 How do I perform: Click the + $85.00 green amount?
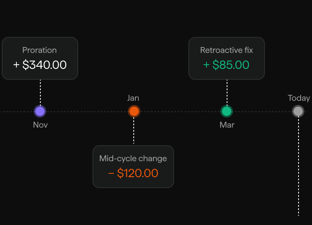[226, 65]
